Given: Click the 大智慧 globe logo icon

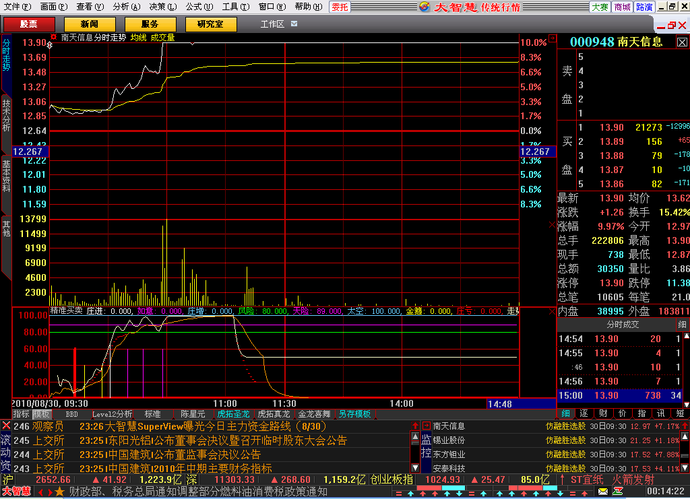Looking at the screenshot, I should coord(425,7).
